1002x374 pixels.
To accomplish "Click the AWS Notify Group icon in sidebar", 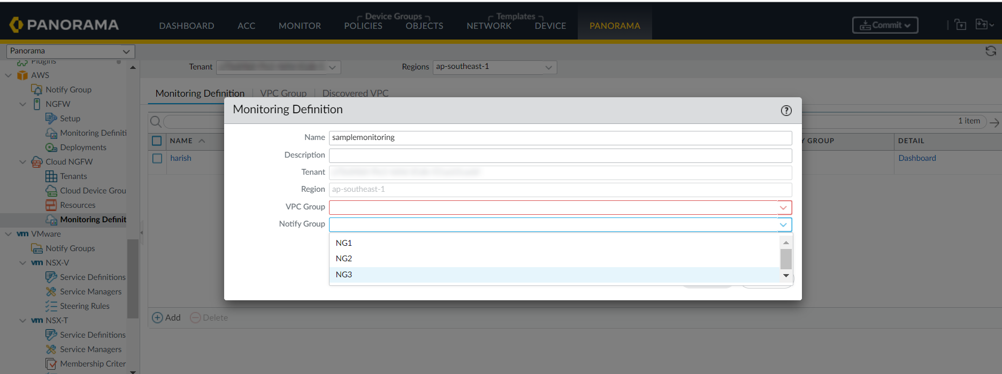I will click(x=36, y=90).
